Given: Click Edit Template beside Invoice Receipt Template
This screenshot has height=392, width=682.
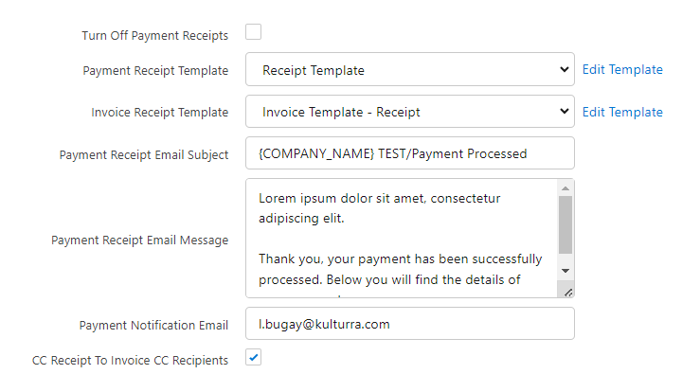Looking at the screenshot, I should 622,112.
